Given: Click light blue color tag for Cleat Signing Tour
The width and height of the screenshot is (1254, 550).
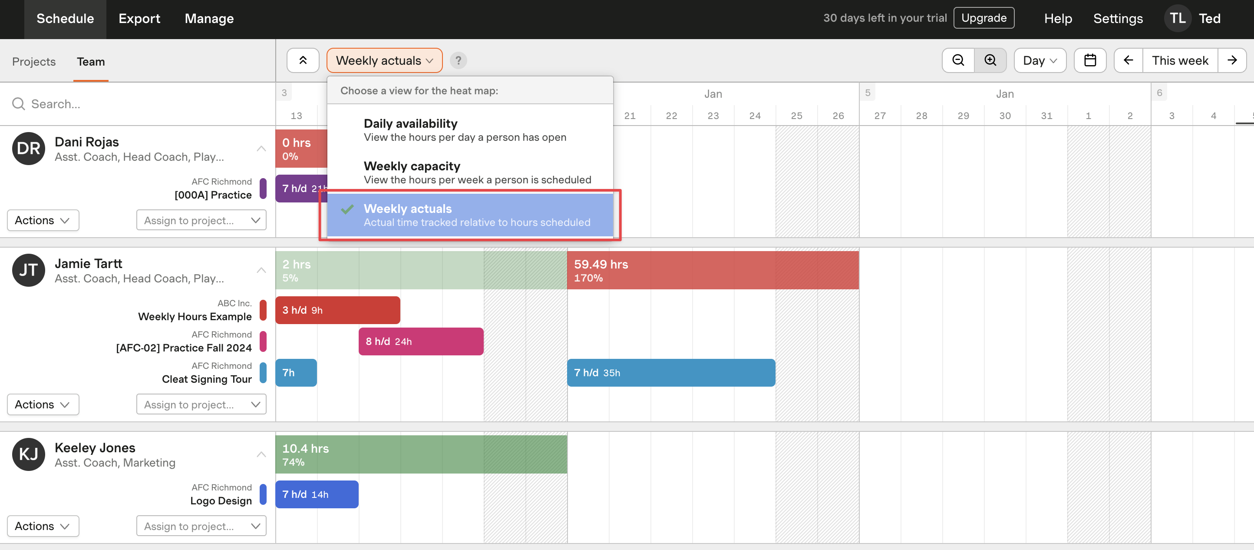Looking at the screenshot, I should pos(263,373).
